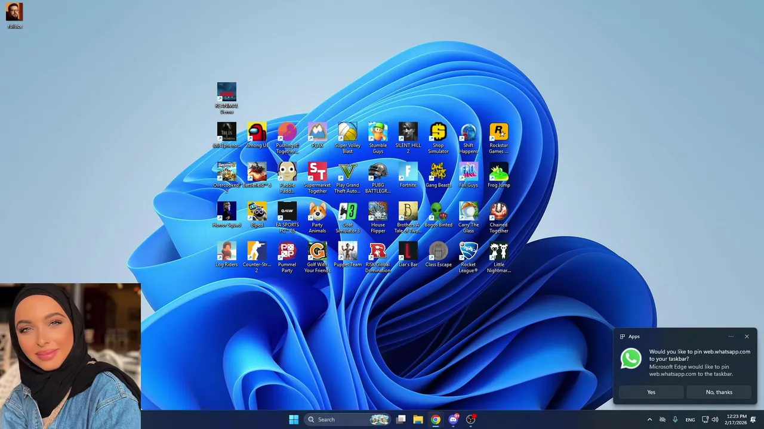Expand the hidden system tray icons

(650, 419)
